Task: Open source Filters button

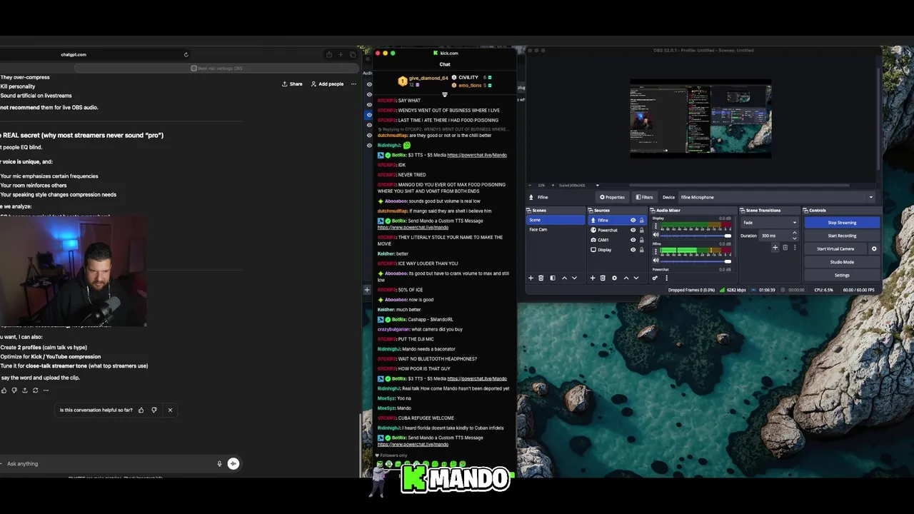Action: click(644, 197)
